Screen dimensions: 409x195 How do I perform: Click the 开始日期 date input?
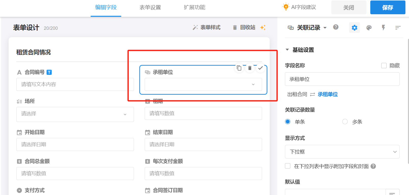[75, 144]
